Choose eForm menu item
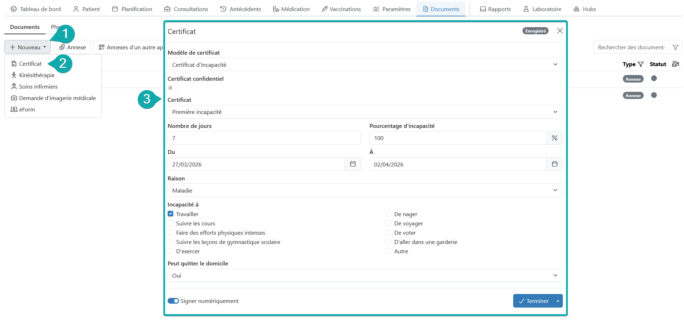Viewport: 684px width, 329px height. [x=23, y=109]
